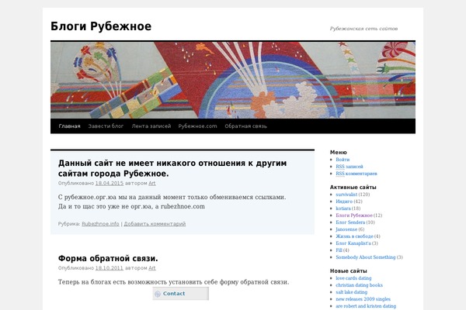466x310 pixels.
Task: Open christian dating books link
Action: [x=360, y=285]
